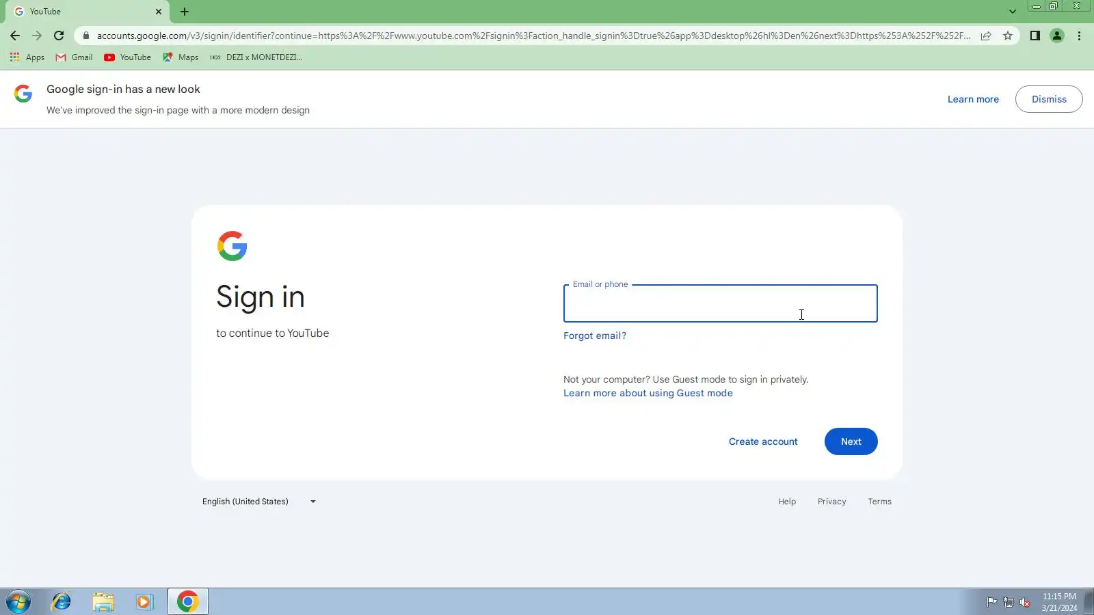Viewport: 1094px width, 615px height.
Task: Minimize the Chrome window
Action: click(x=1037, y=6)
